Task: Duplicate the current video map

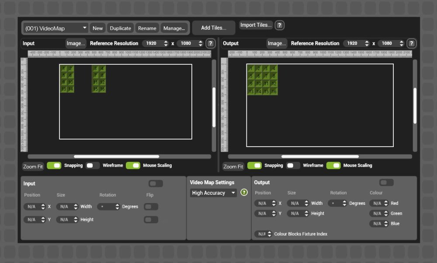Action: (120, 28)
